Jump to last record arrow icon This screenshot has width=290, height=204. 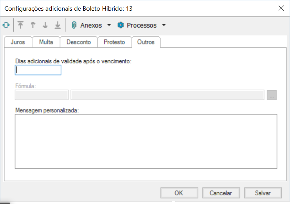coord(58,25)
